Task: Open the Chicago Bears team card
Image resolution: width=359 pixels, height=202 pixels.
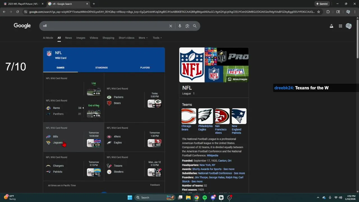Action: click(188, 120)
